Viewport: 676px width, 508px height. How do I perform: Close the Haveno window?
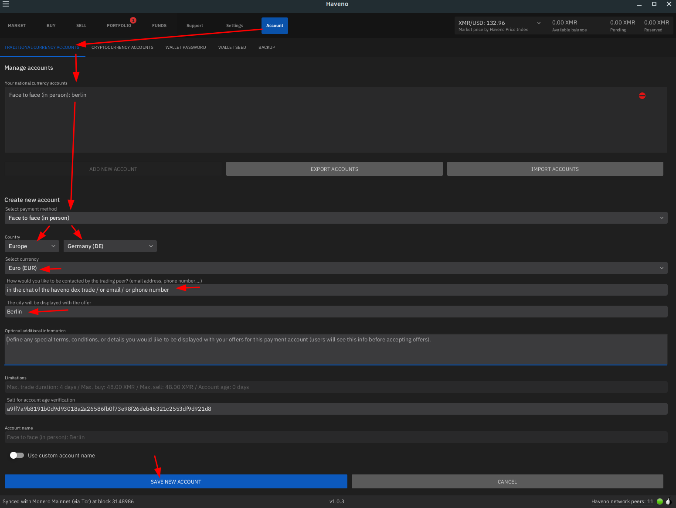click(669, 4)
